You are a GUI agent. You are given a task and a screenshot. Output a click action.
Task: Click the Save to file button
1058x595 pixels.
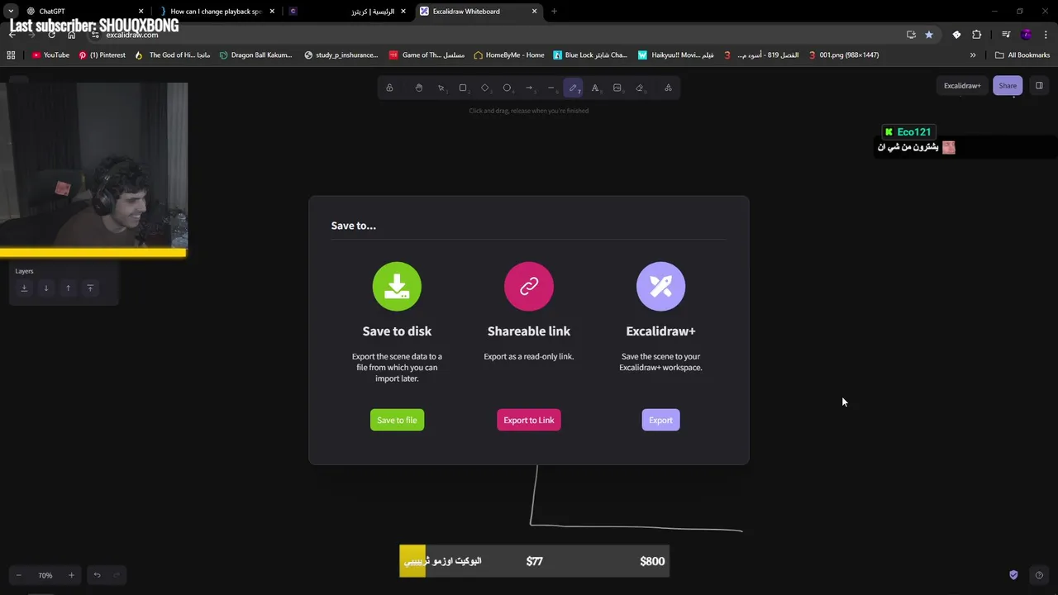(397, 420)
